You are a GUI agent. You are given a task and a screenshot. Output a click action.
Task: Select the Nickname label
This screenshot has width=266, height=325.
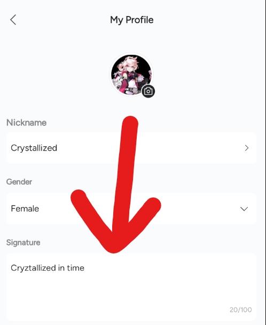tap(26, 123)
